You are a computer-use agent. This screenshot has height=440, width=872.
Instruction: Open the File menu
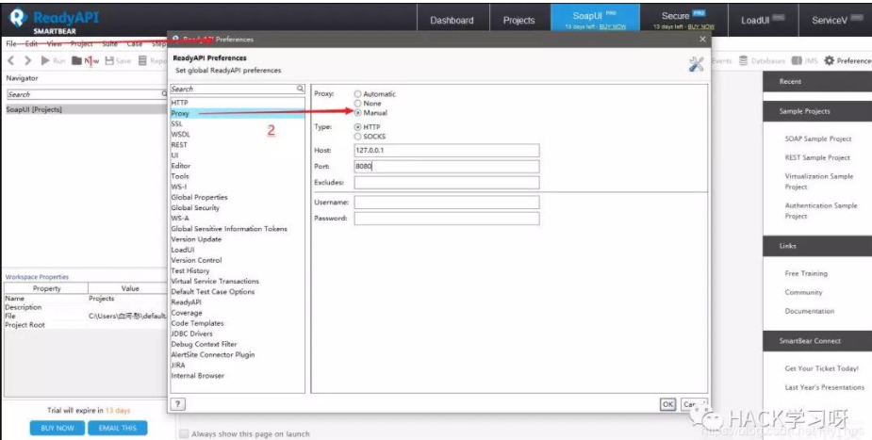pos(11,43)
